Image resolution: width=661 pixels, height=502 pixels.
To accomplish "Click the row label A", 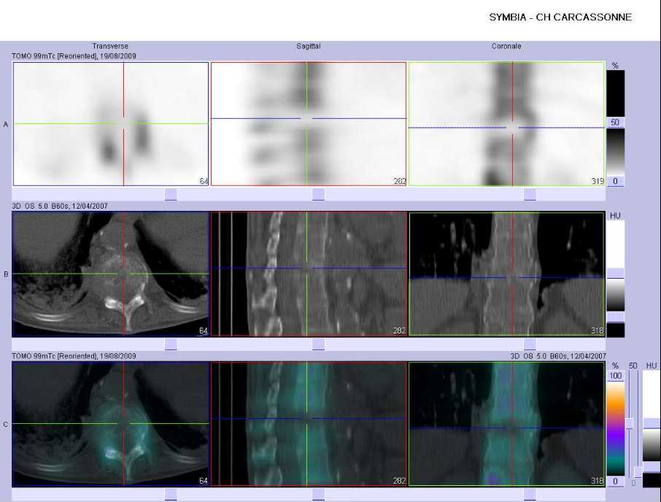I will coord(6,124).
